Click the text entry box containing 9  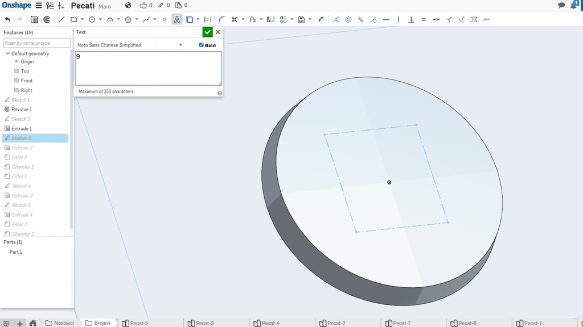(x=148, y=68)
